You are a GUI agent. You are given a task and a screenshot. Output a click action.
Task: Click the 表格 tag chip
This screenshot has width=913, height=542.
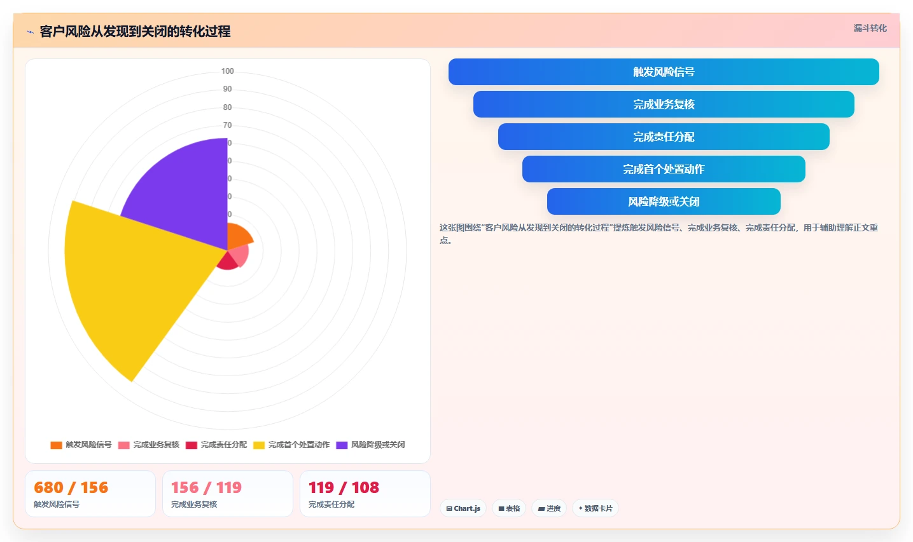pyautogui.click(x=509, y=508)
